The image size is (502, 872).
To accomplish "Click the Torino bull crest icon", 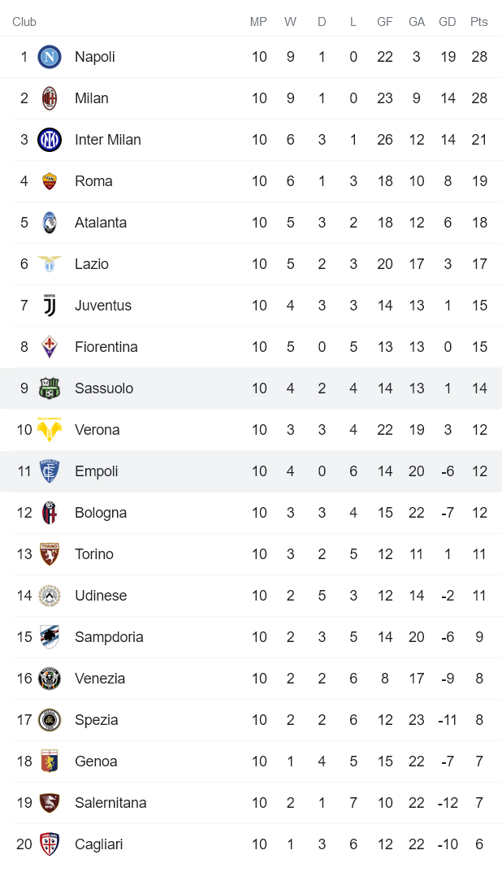I will pyautogui.click(x=50, y=554).
